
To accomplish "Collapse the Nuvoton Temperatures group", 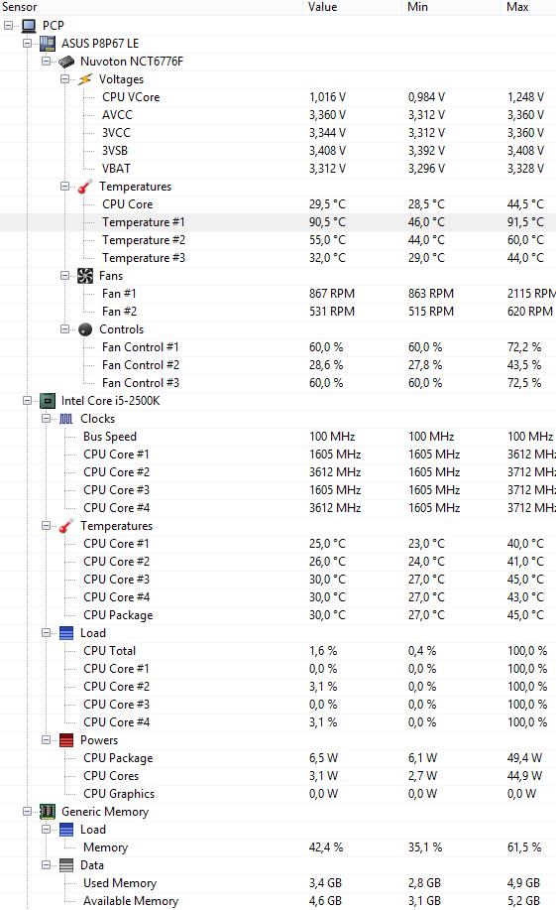I will [65, 187].
